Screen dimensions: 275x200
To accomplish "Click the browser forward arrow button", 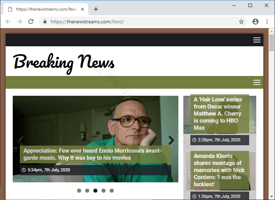I will click(x=19, y=22).
